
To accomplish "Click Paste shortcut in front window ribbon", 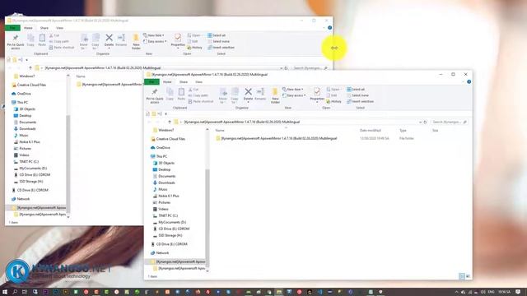I will coord(201,101).
